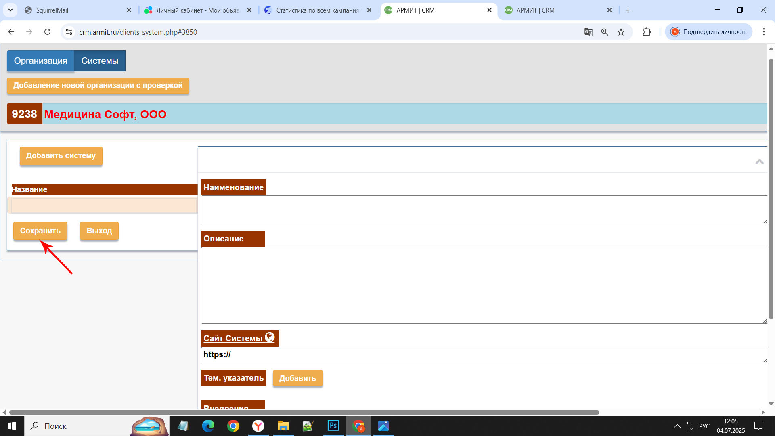775x436 pixels.
Task: Click the address bar URL
Action: (138, 32)
